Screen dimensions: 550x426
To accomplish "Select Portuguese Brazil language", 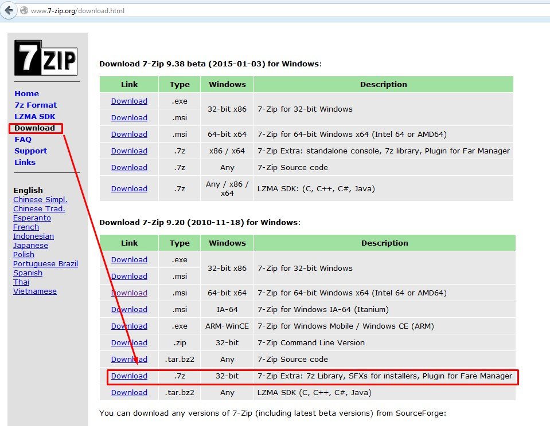I will pyautogui.click(x=45, y=263).
